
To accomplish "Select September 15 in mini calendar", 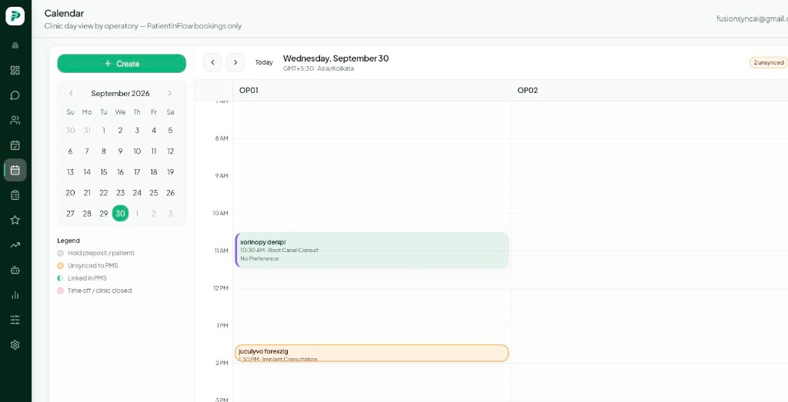I will tap(104, 172).
